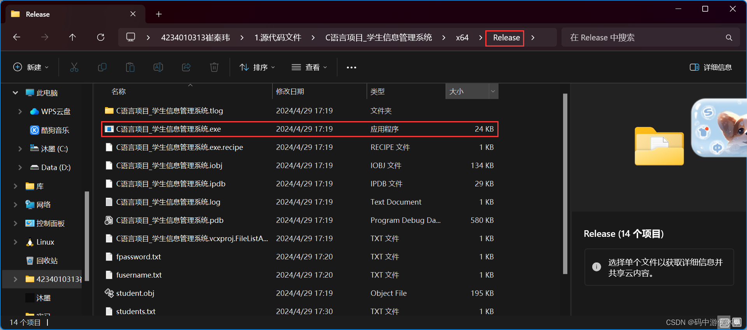Click the Copy icon in toolbar
Screen dimensions: 747x330
pyautogui.click(x=102, y=67)
